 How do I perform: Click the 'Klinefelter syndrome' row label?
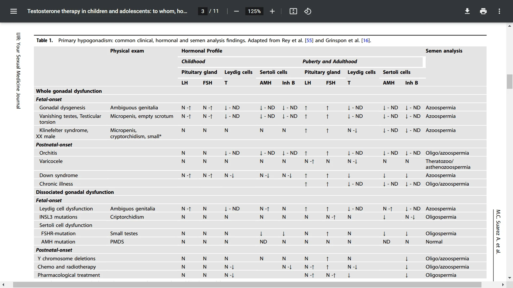(x=64, y=130)
